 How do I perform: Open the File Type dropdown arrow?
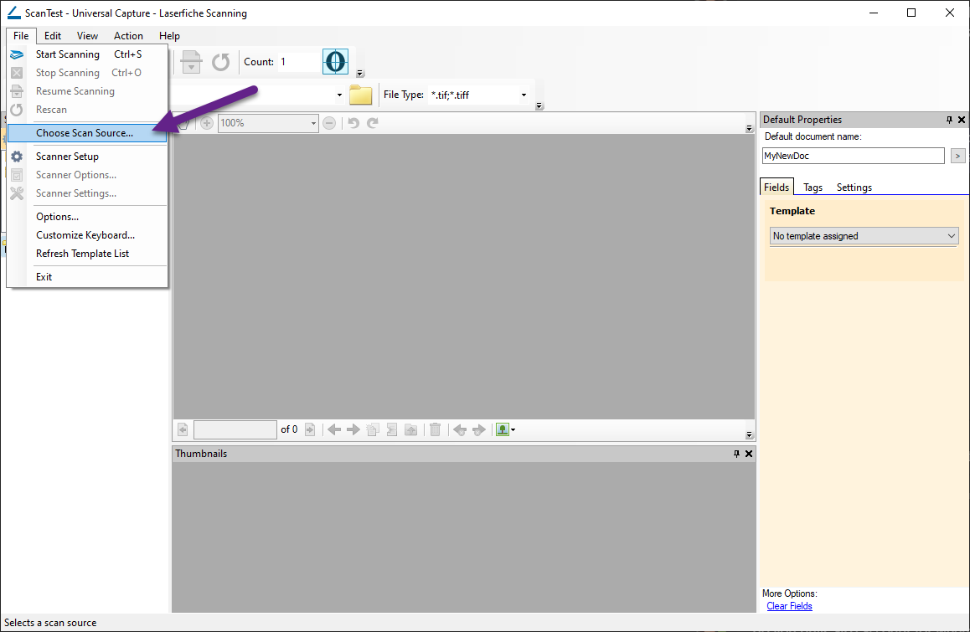[x=524, y=95]
